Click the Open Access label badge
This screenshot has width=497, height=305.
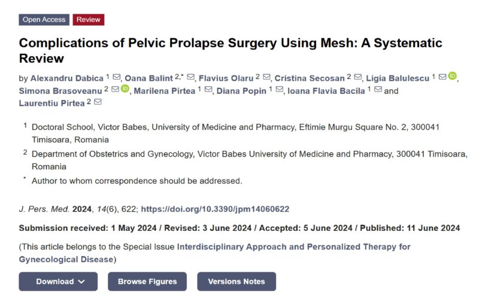44,20
